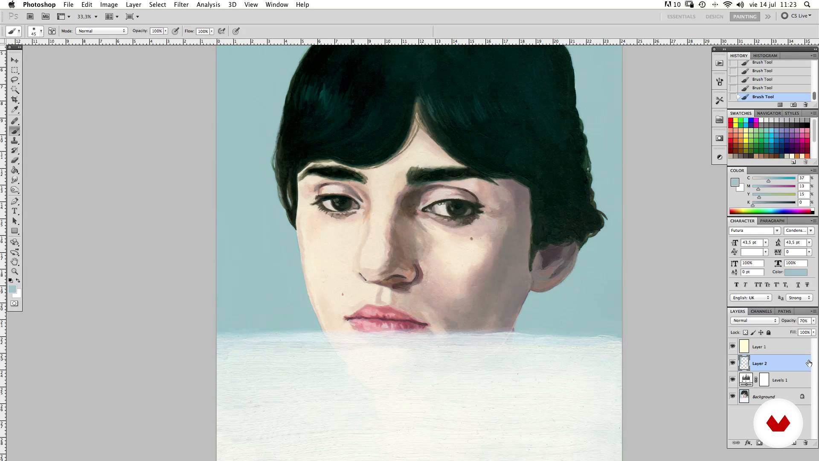This screenshot has height=461, width=819.
Task: Hide Levels 1 adjustment layer eye
Action: [x=732, y=379]
